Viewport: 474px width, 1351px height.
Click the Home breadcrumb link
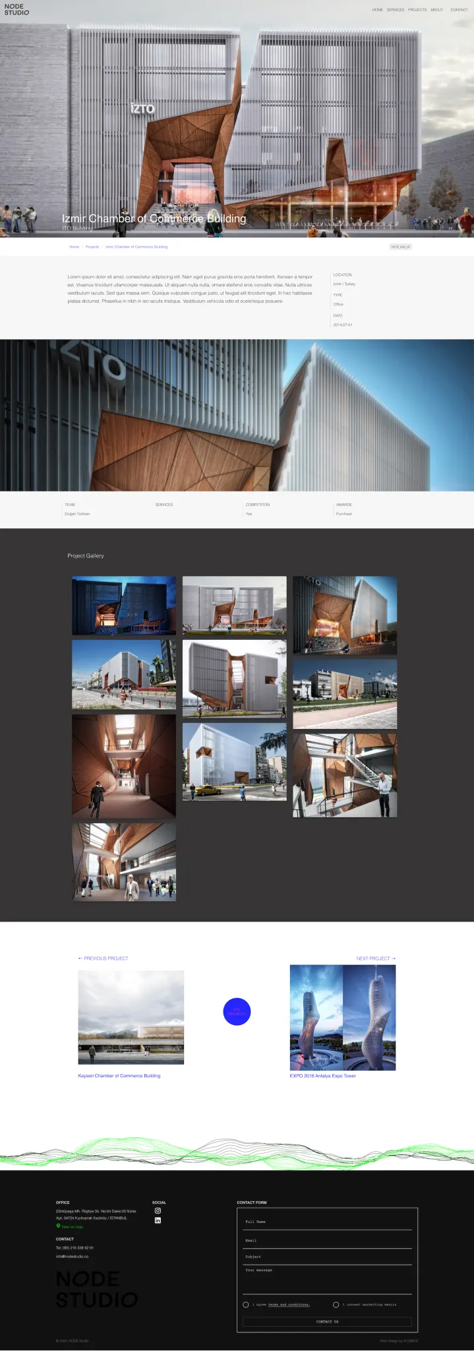74,247
